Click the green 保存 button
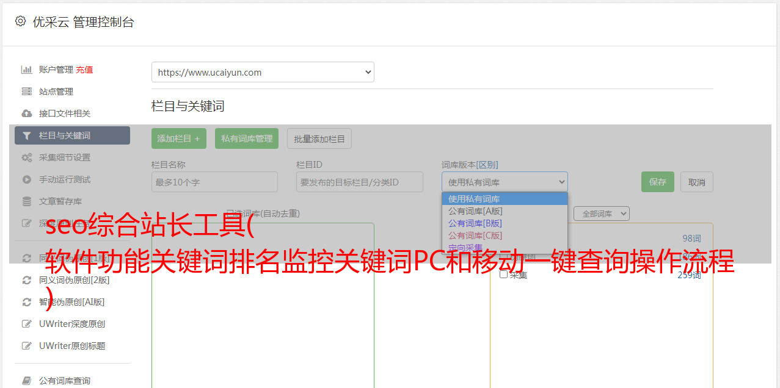 (658, 182)
